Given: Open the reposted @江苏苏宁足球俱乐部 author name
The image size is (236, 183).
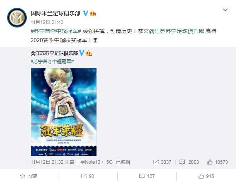Looking at the screenshot, I should point(54,53).
